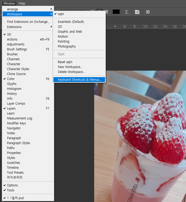Screen dimensions: 186x202
Task: Expand the Extensions submenu
Action: coord(27,27)
